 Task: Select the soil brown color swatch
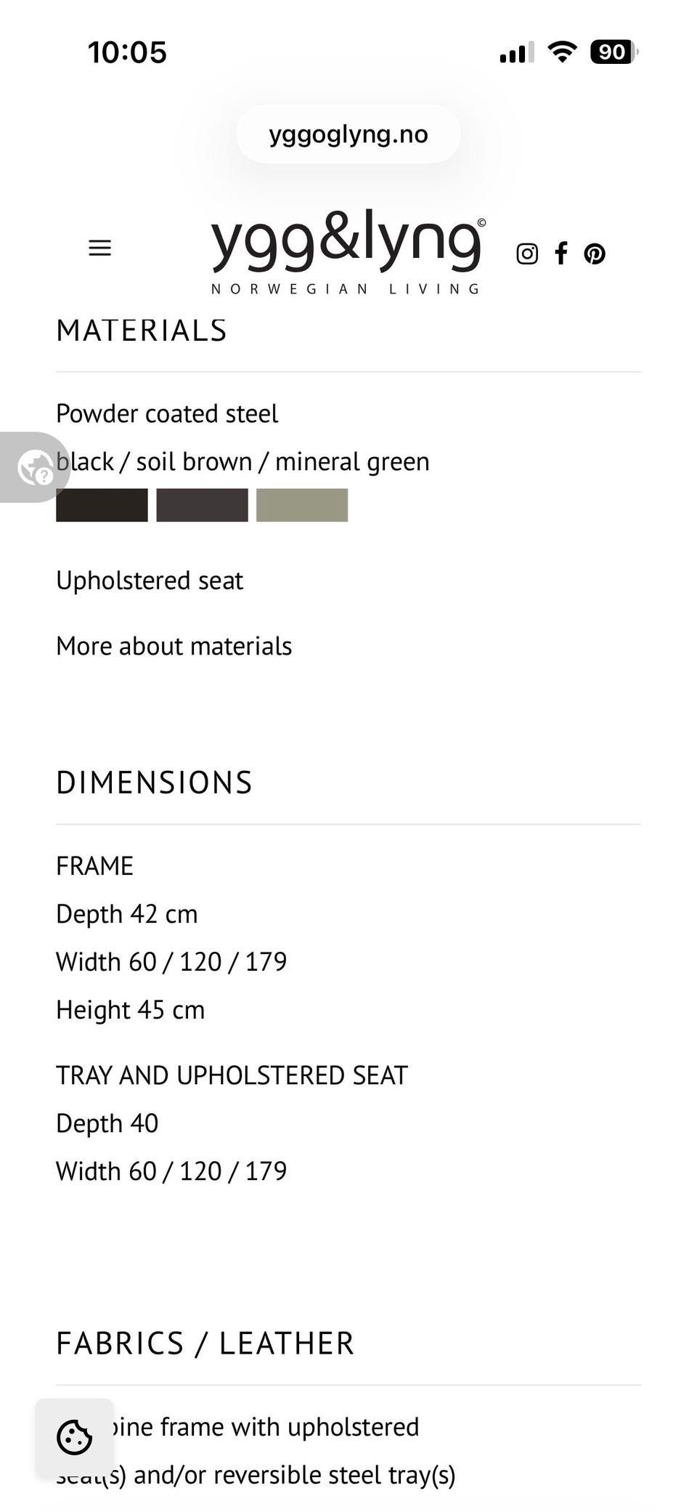pos(202,505)
